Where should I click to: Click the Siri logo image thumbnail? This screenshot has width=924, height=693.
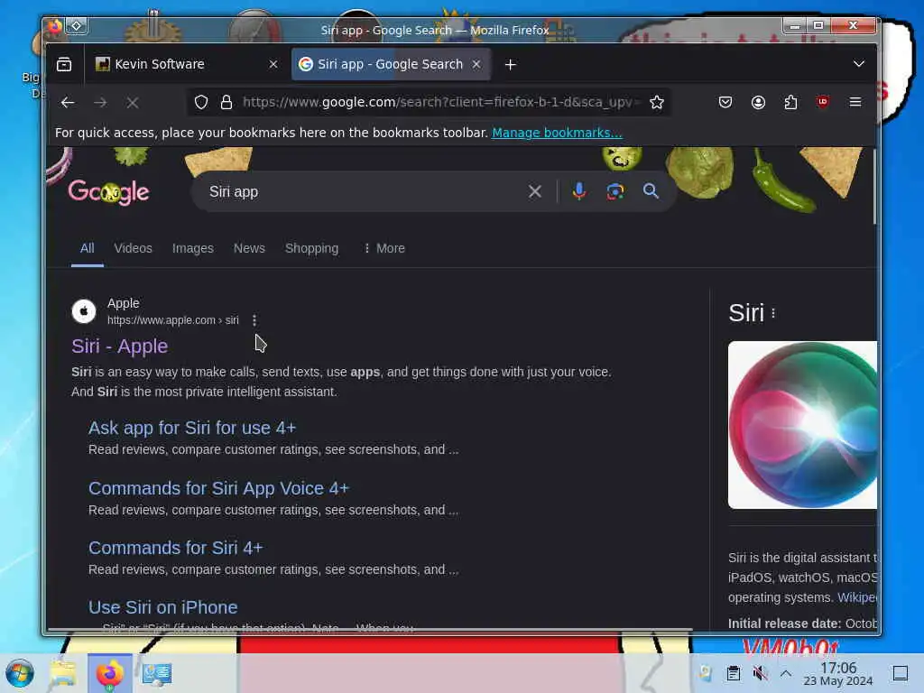pos(802,425)
